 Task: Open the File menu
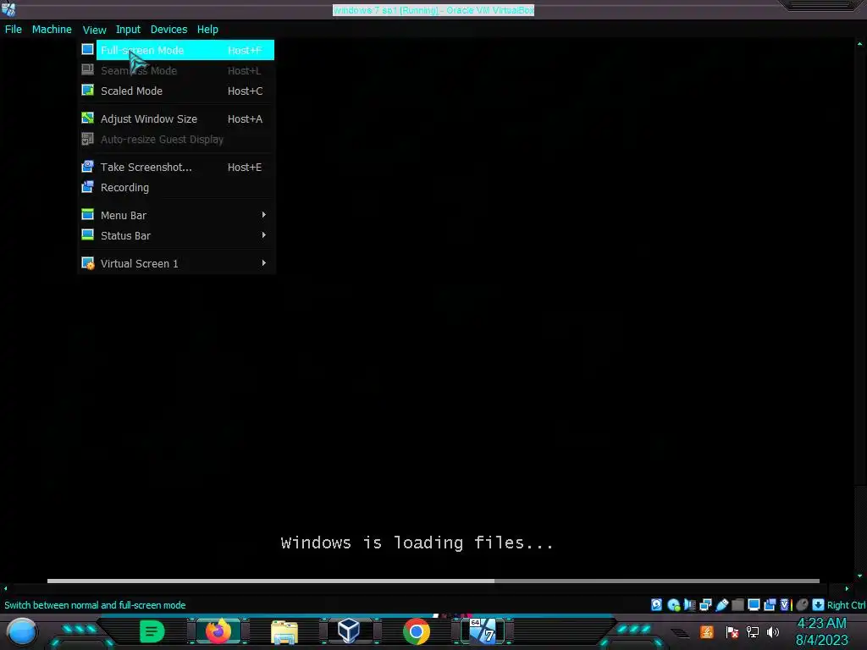(x=14, y=30)
